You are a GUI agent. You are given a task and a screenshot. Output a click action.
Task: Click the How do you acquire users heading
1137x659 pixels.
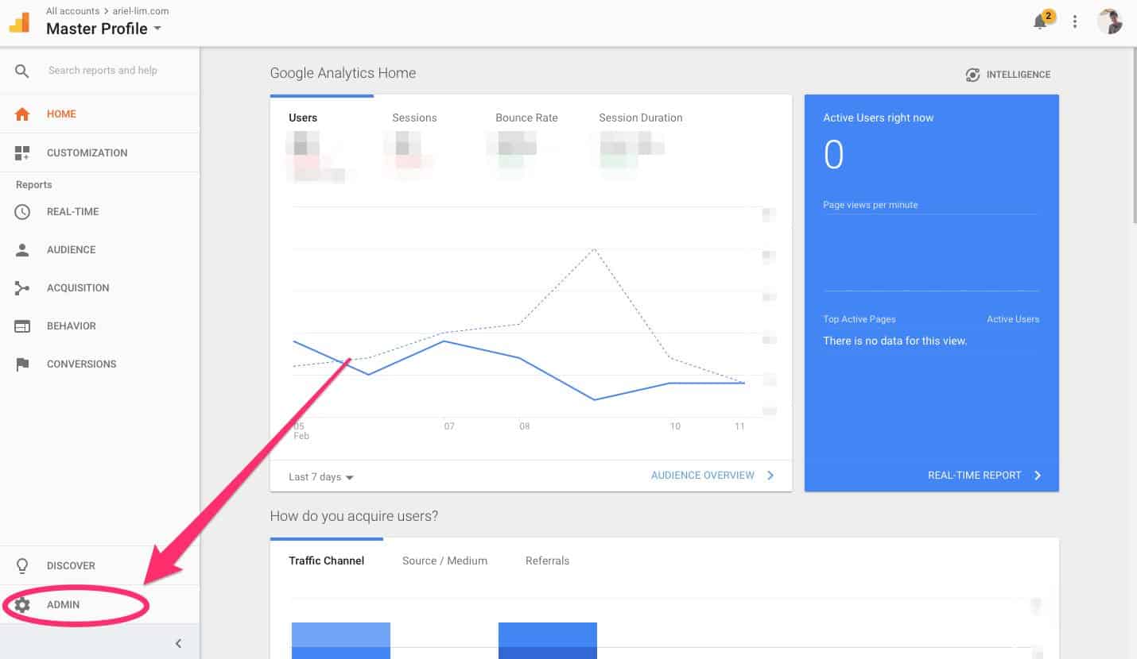(354, 516)
